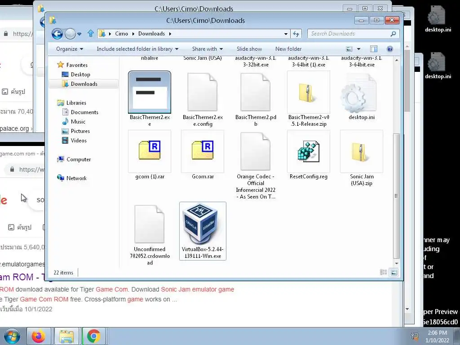The width and height of the screenshot is (460, 345).
Task: Select the VirtualBox-5.2.44-139111-Win.exe installer
Action: pyautogui.click(x=203, y=231)
